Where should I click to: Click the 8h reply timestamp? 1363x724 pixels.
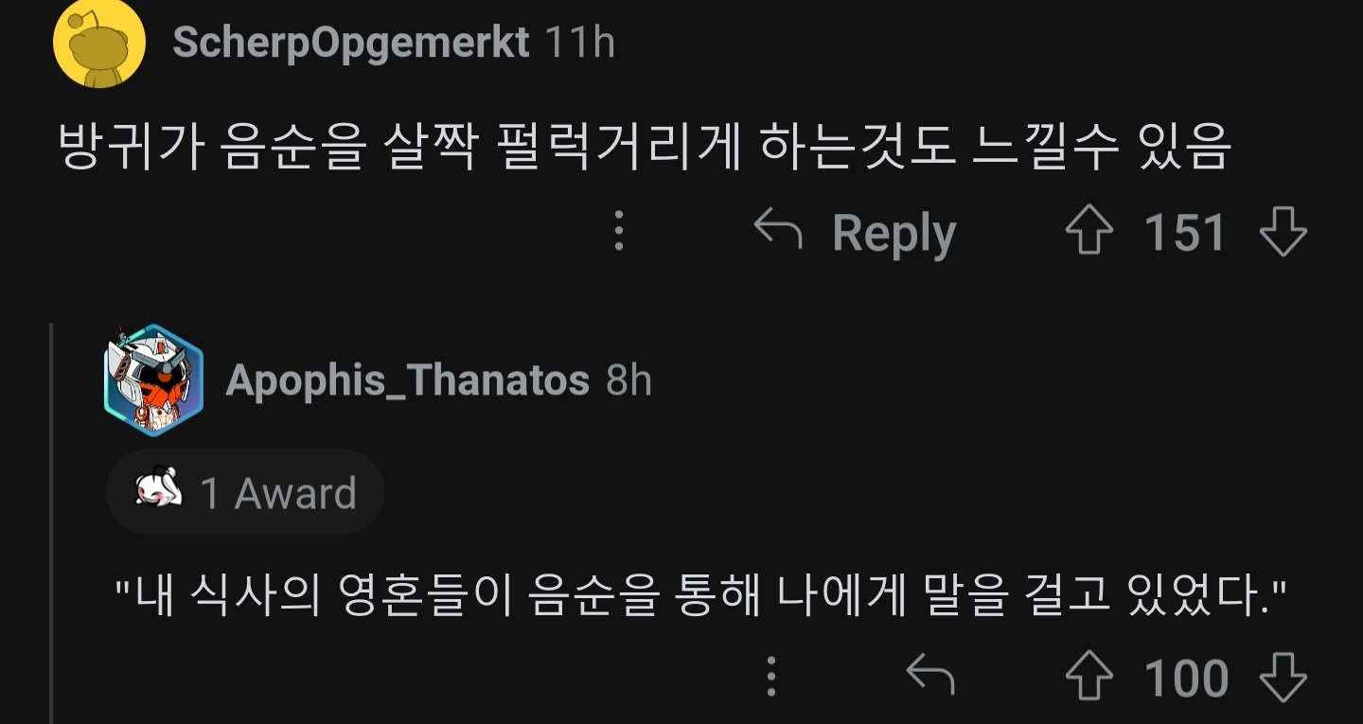pos(628,380)
